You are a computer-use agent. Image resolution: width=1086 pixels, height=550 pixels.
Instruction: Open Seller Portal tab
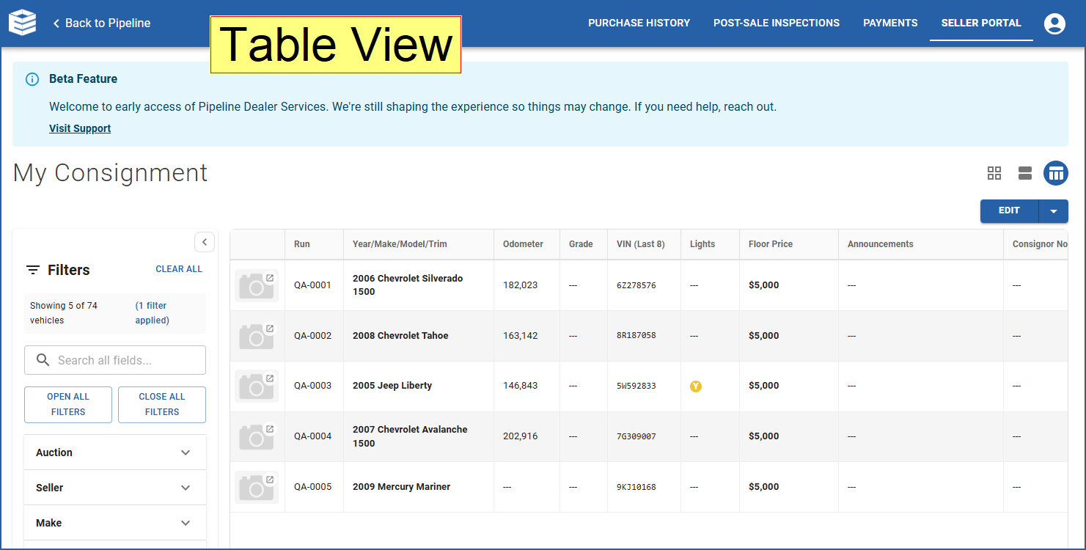pos(981,23)
